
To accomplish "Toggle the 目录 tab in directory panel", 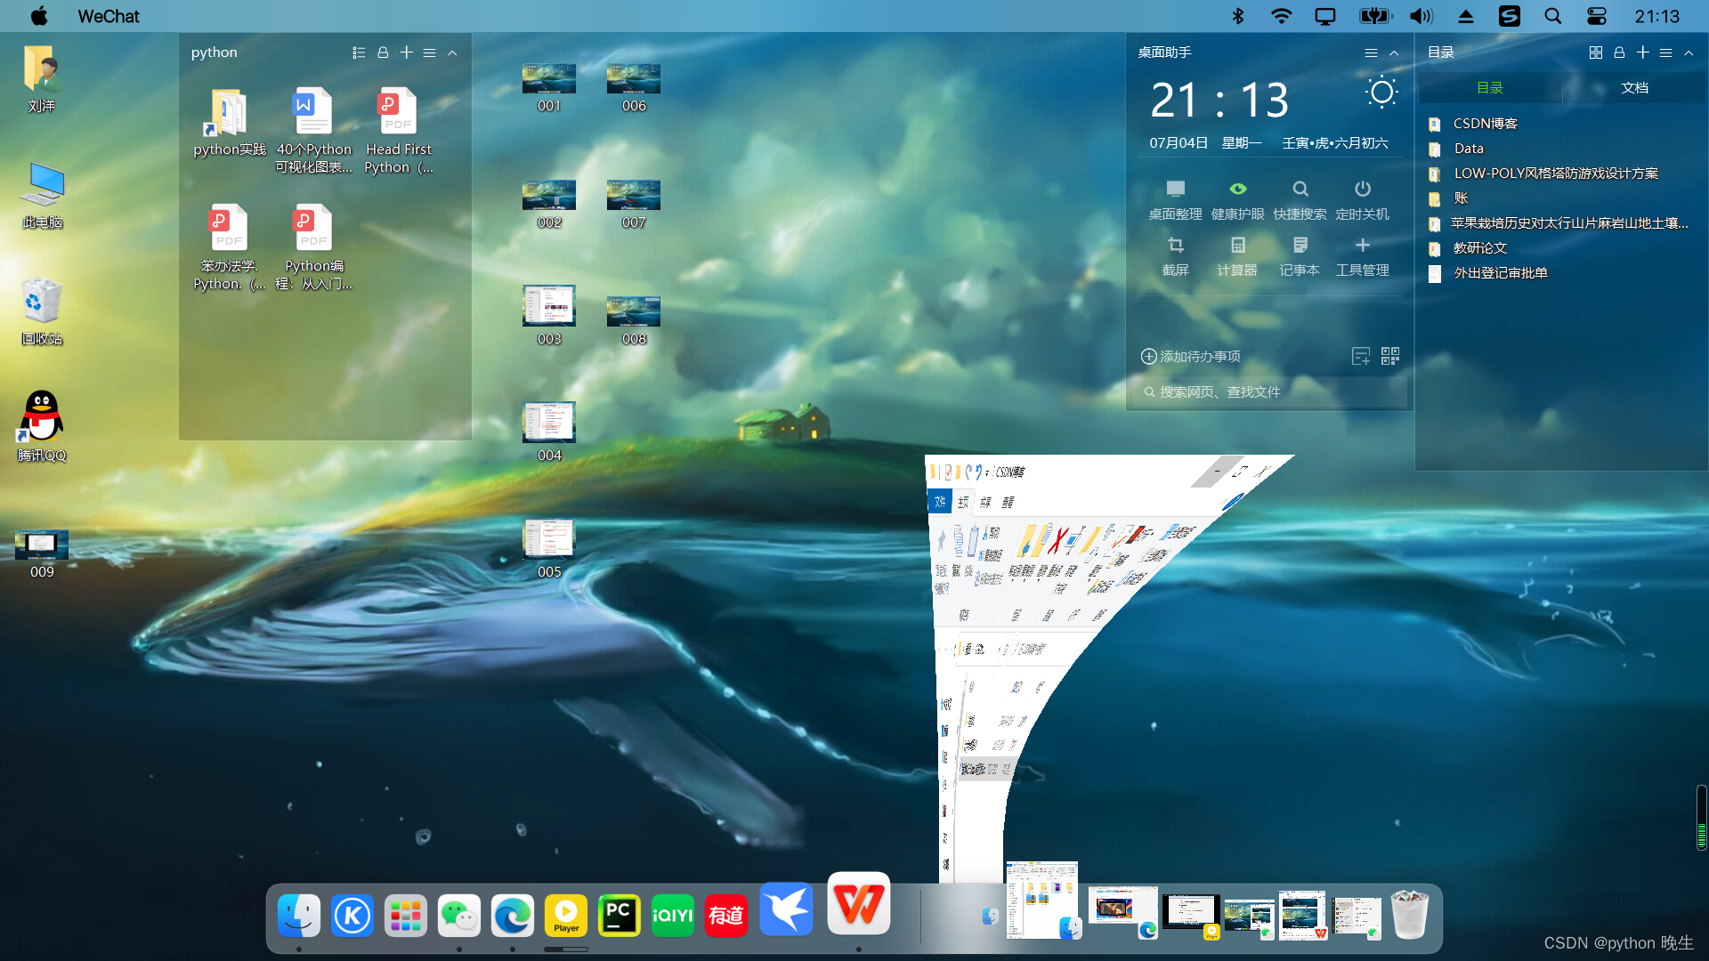I will [x=1488, y=87].
